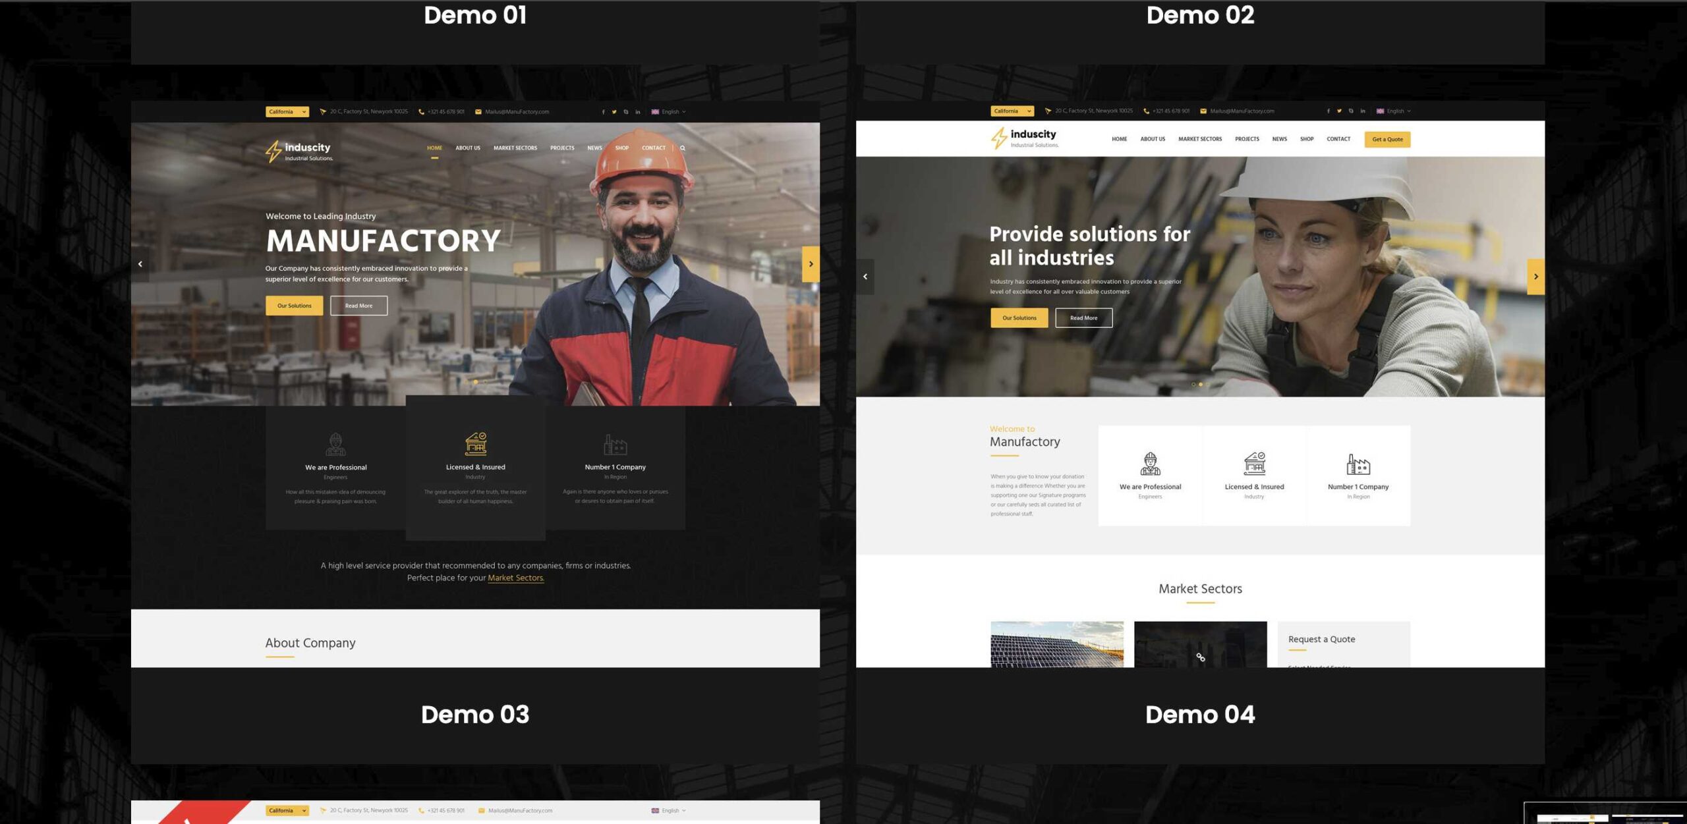Click the search icon in Demo 01 navbar
The width and height of the screenshot is (1687, 824).
click(683, 148)
